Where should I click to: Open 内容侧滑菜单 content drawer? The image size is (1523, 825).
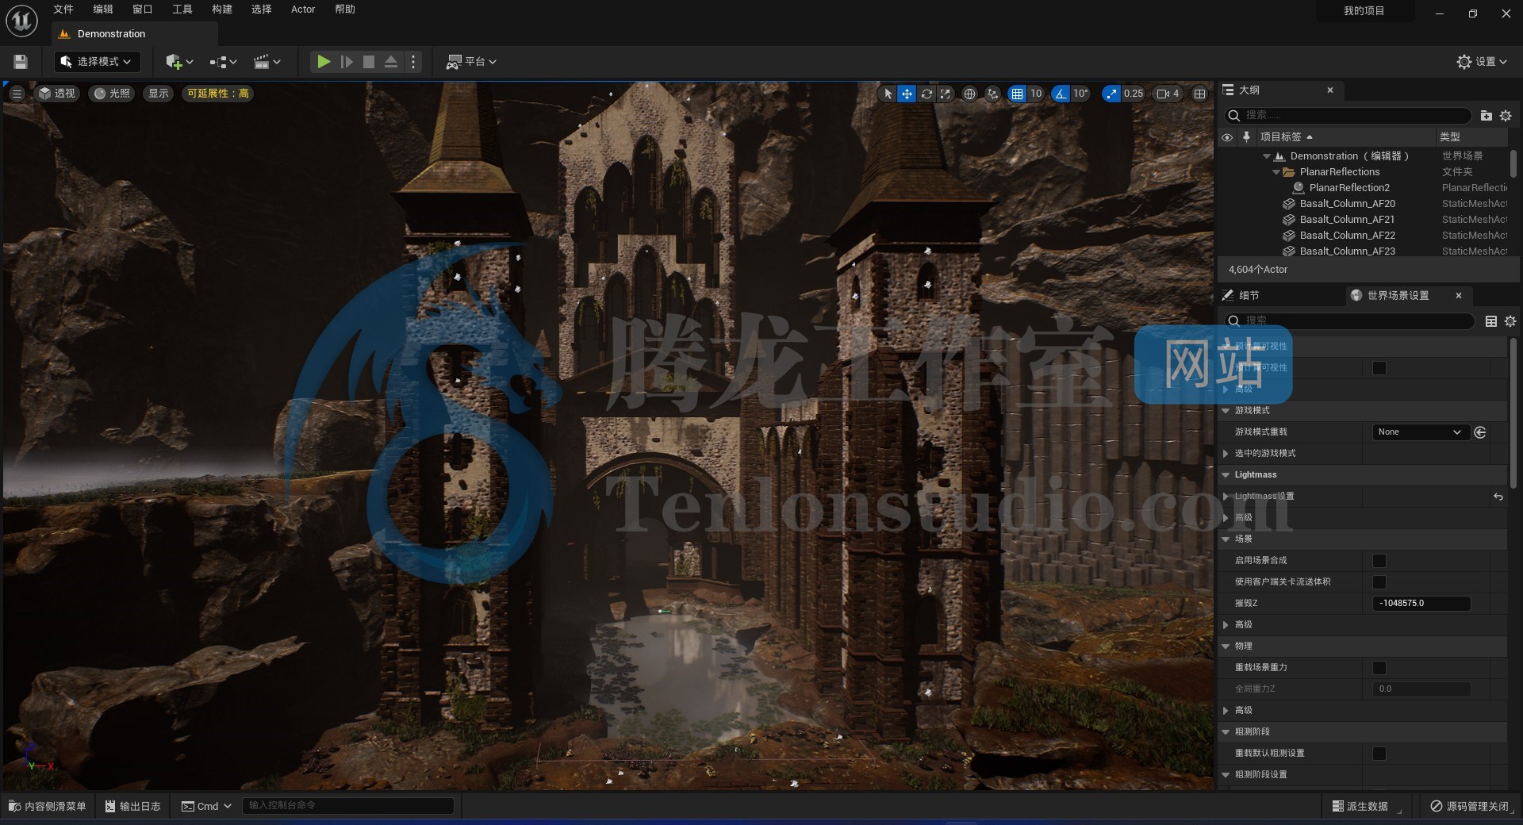pyautogui.click(x=47, y=806)
